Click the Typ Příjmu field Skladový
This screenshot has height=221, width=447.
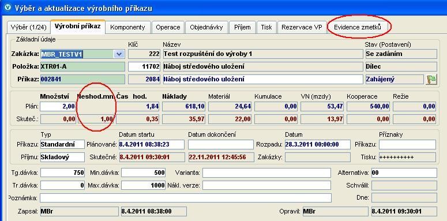pyautogui.click(x=62, y=157)
